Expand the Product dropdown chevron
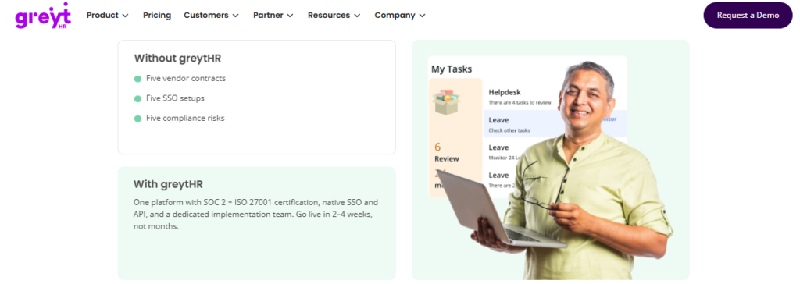The width and height of the screenshot is (800, 284). pyautogui.click(x=126, y=16)
